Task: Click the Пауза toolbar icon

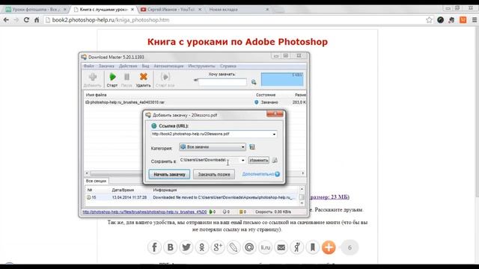Action: click(x=126, y=77)
